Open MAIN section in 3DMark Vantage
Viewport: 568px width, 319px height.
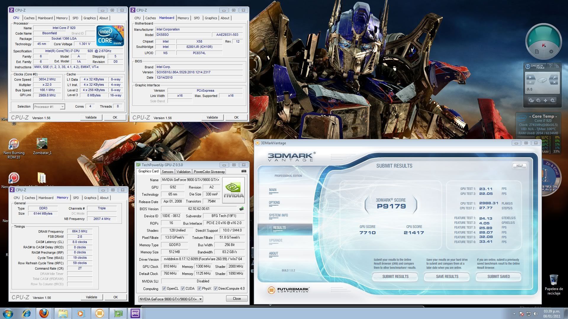click(273, 190)
